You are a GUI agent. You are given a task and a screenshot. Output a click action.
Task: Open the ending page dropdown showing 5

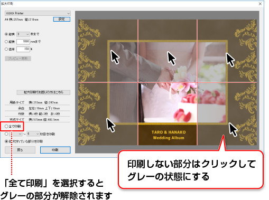click(33, 134)
